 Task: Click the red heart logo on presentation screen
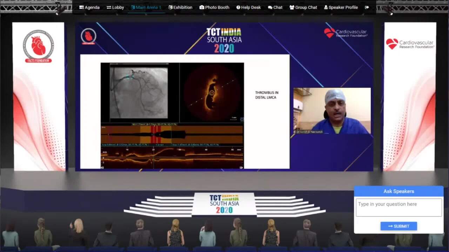(88, 36)
